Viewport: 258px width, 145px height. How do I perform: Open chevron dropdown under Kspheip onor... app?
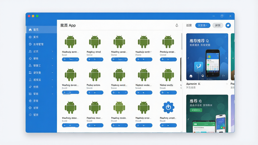pos(144,125)
